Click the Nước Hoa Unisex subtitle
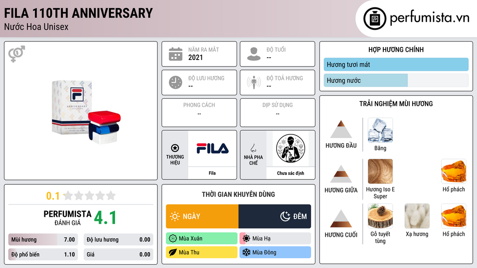The width and height of the screenshot is (477, 268). (x=36, y=27)
